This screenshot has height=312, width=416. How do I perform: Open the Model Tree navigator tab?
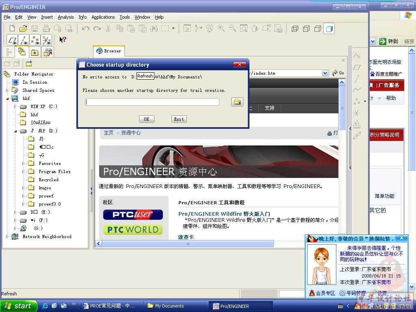pyautogui.click(x=9, y=52)
